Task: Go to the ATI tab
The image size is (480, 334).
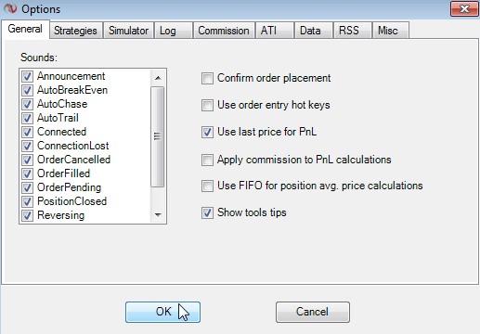Action: [x=275, y=31]
